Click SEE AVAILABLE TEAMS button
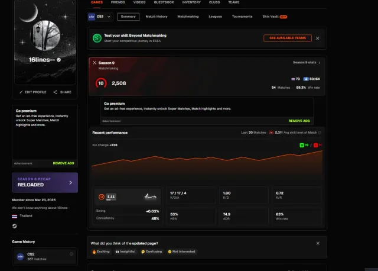Viewport: 378px width, 271px height. point(288,38)
